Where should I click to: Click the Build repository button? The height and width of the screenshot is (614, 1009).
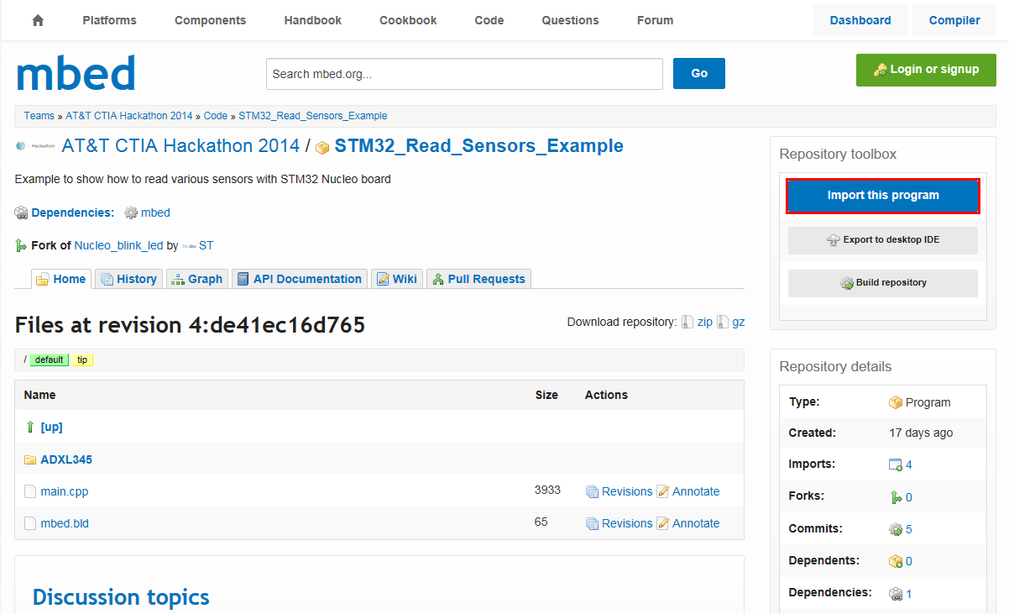pyautogui.click(x=882, y=283)
